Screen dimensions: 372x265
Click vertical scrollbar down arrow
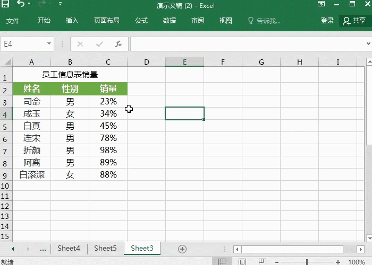[369, 238]
